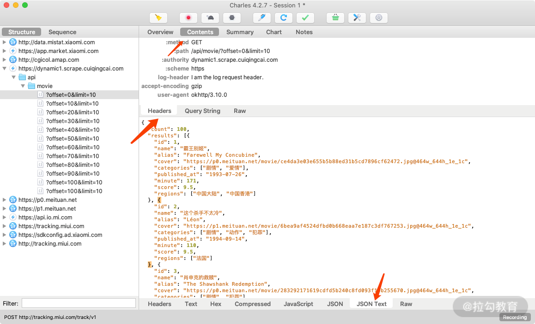
Task: Click the Repeat request refresh icon
Action: click(284, 18)
